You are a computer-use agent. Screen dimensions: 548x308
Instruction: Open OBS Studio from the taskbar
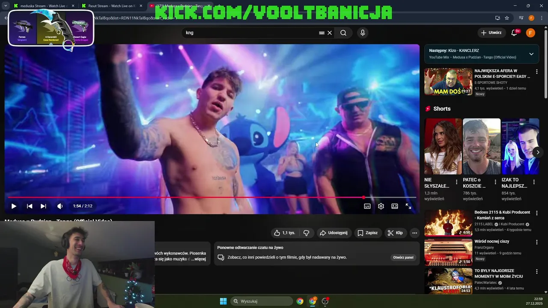(x=325, y=301)
